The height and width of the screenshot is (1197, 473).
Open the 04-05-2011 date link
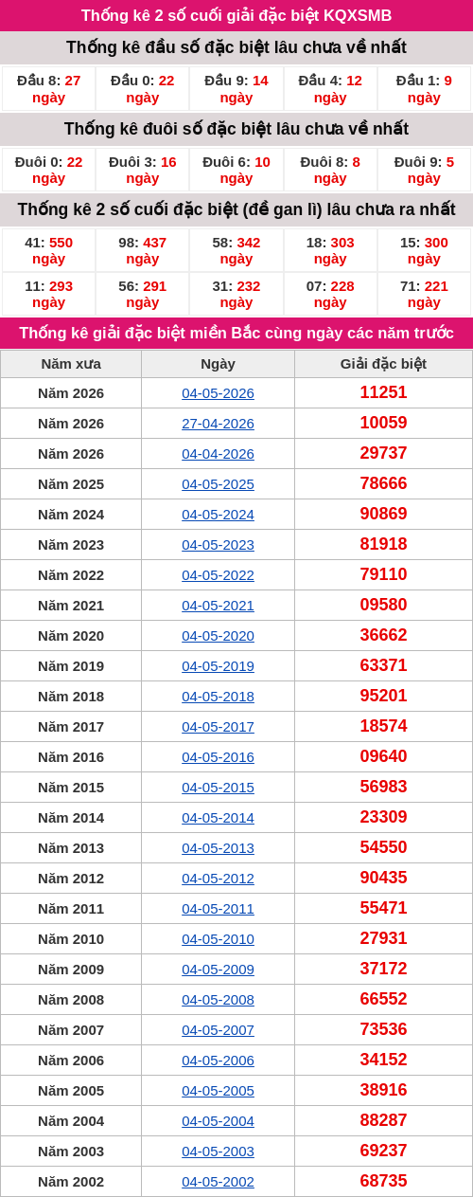tap(218, 909)
